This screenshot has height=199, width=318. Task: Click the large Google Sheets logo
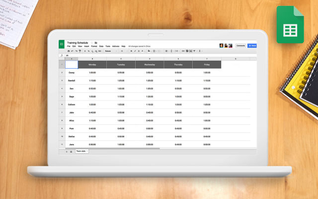[290, 25]
